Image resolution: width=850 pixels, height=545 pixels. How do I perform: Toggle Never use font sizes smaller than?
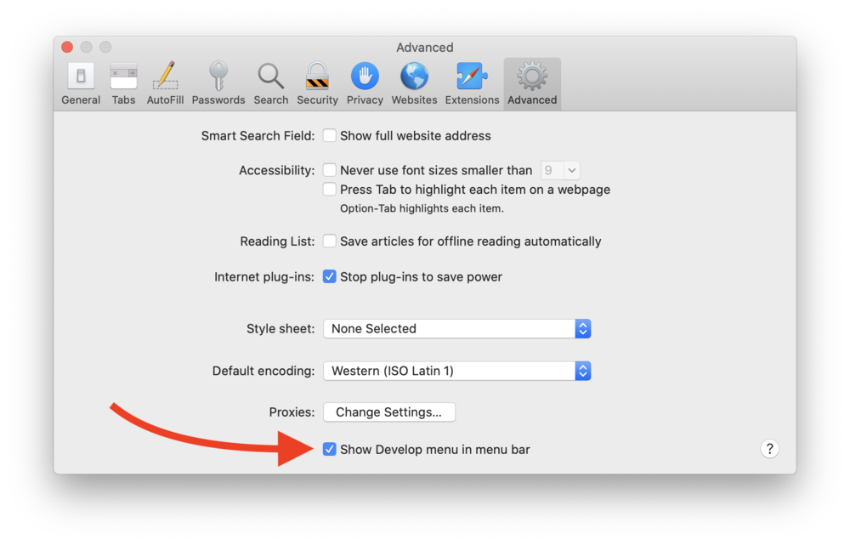[x=329, y=170]
